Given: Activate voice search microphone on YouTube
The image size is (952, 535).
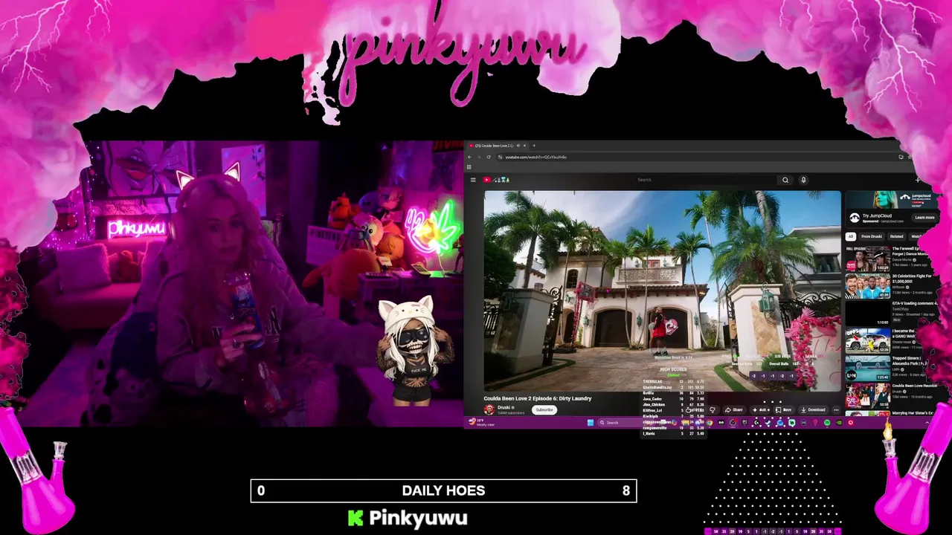Looking at the screenshot, I should pos(803,180).
